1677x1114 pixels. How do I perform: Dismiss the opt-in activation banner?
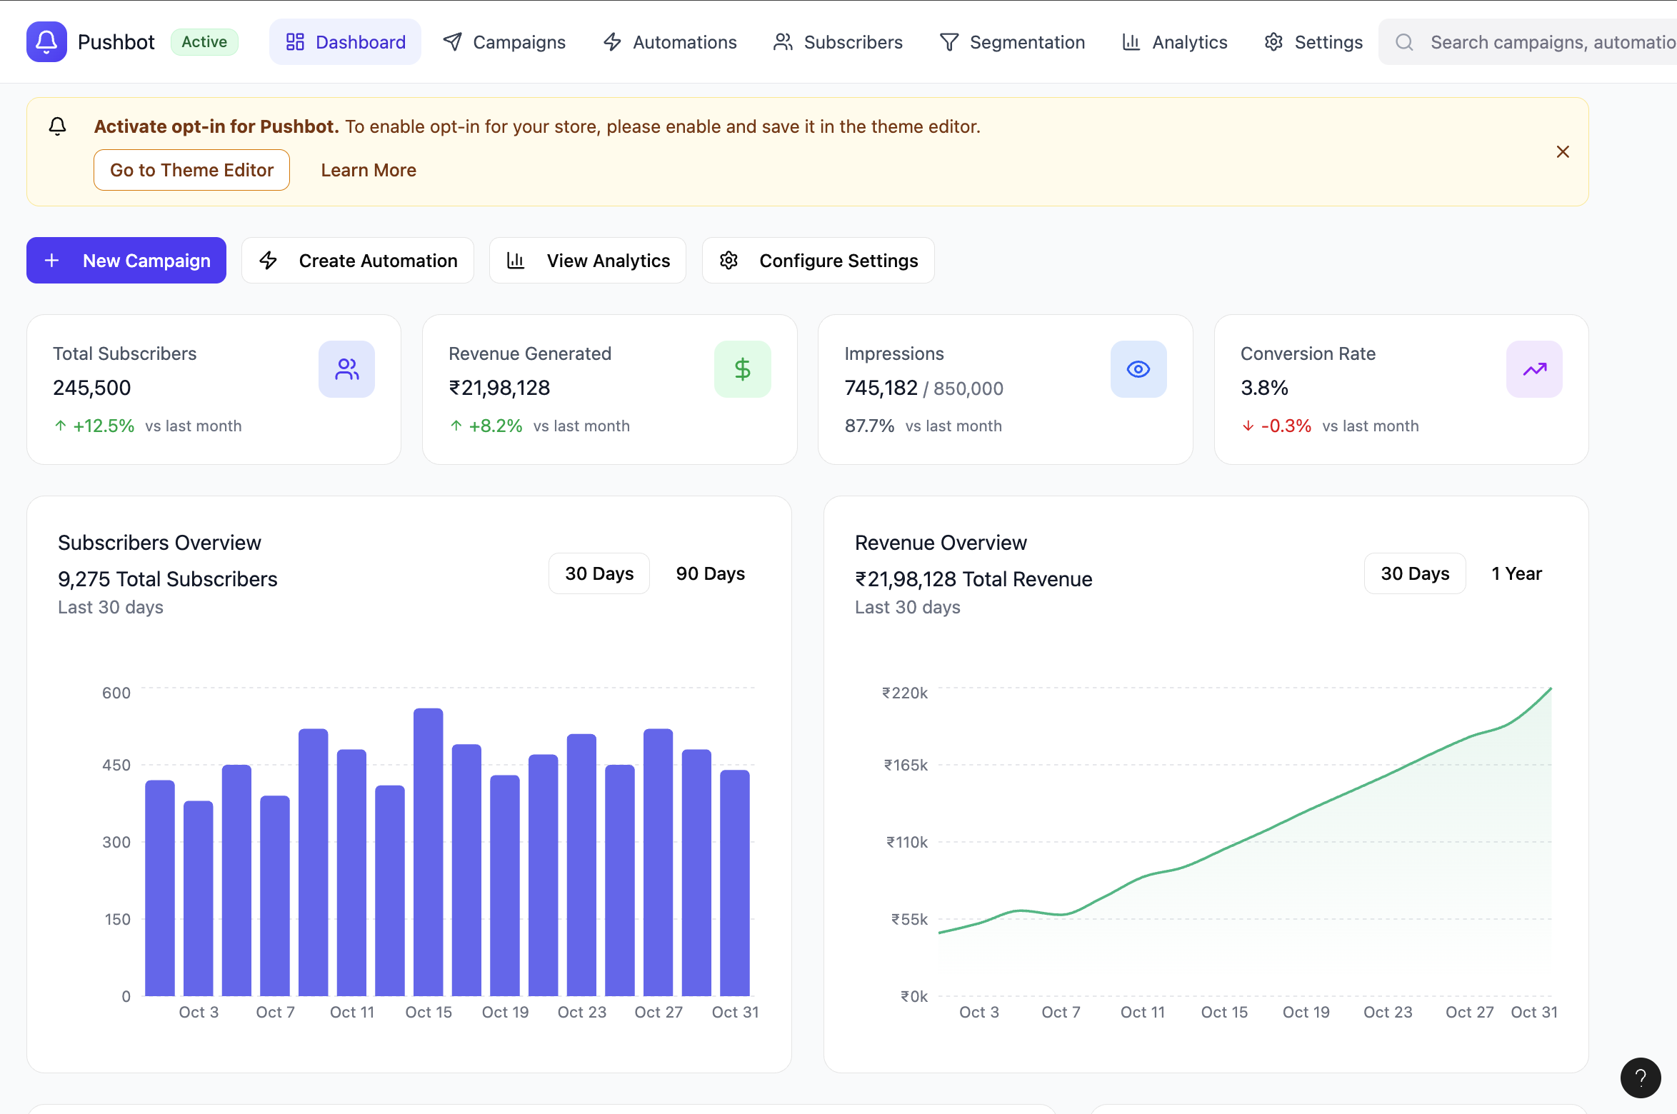[x=1563, y=151]
